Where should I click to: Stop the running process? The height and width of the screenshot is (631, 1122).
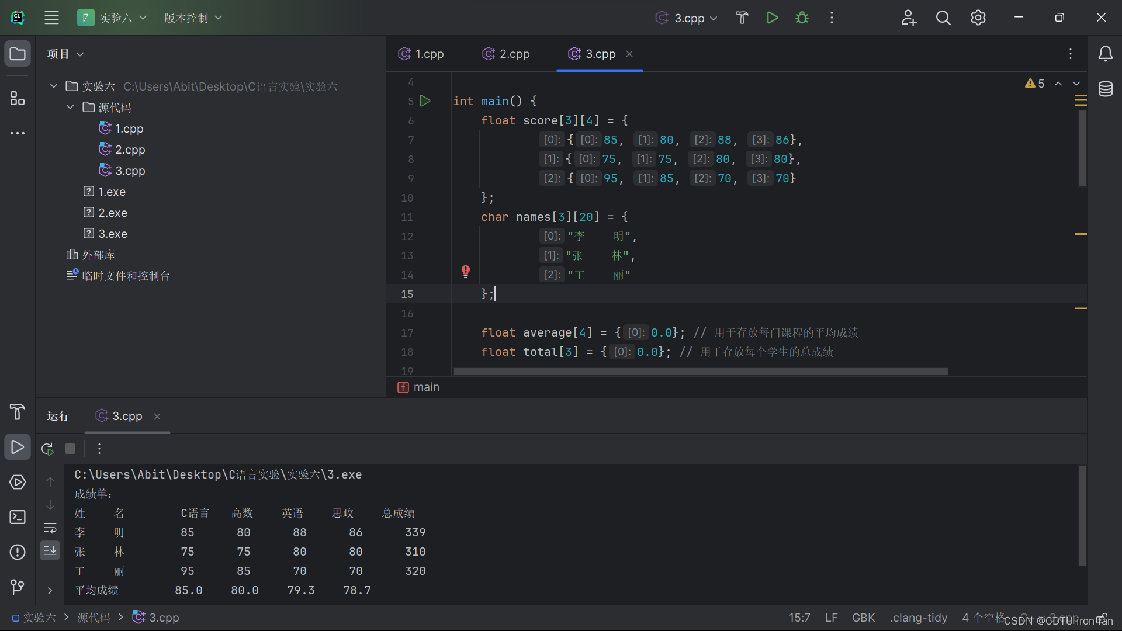[70, 449]
